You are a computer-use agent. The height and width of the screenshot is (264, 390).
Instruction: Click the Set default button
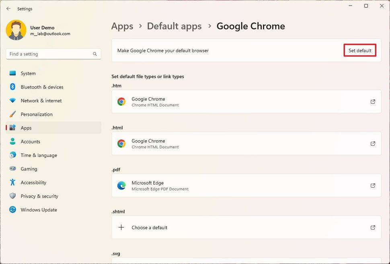(x=360, y=51)
